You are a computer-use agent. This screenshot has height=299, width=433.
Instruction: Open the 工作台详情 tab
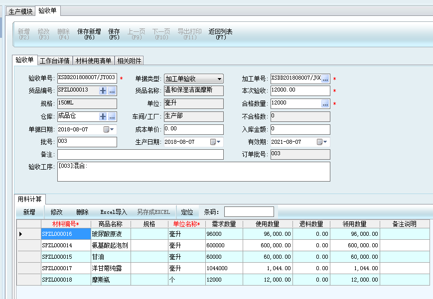click(55, 61)
